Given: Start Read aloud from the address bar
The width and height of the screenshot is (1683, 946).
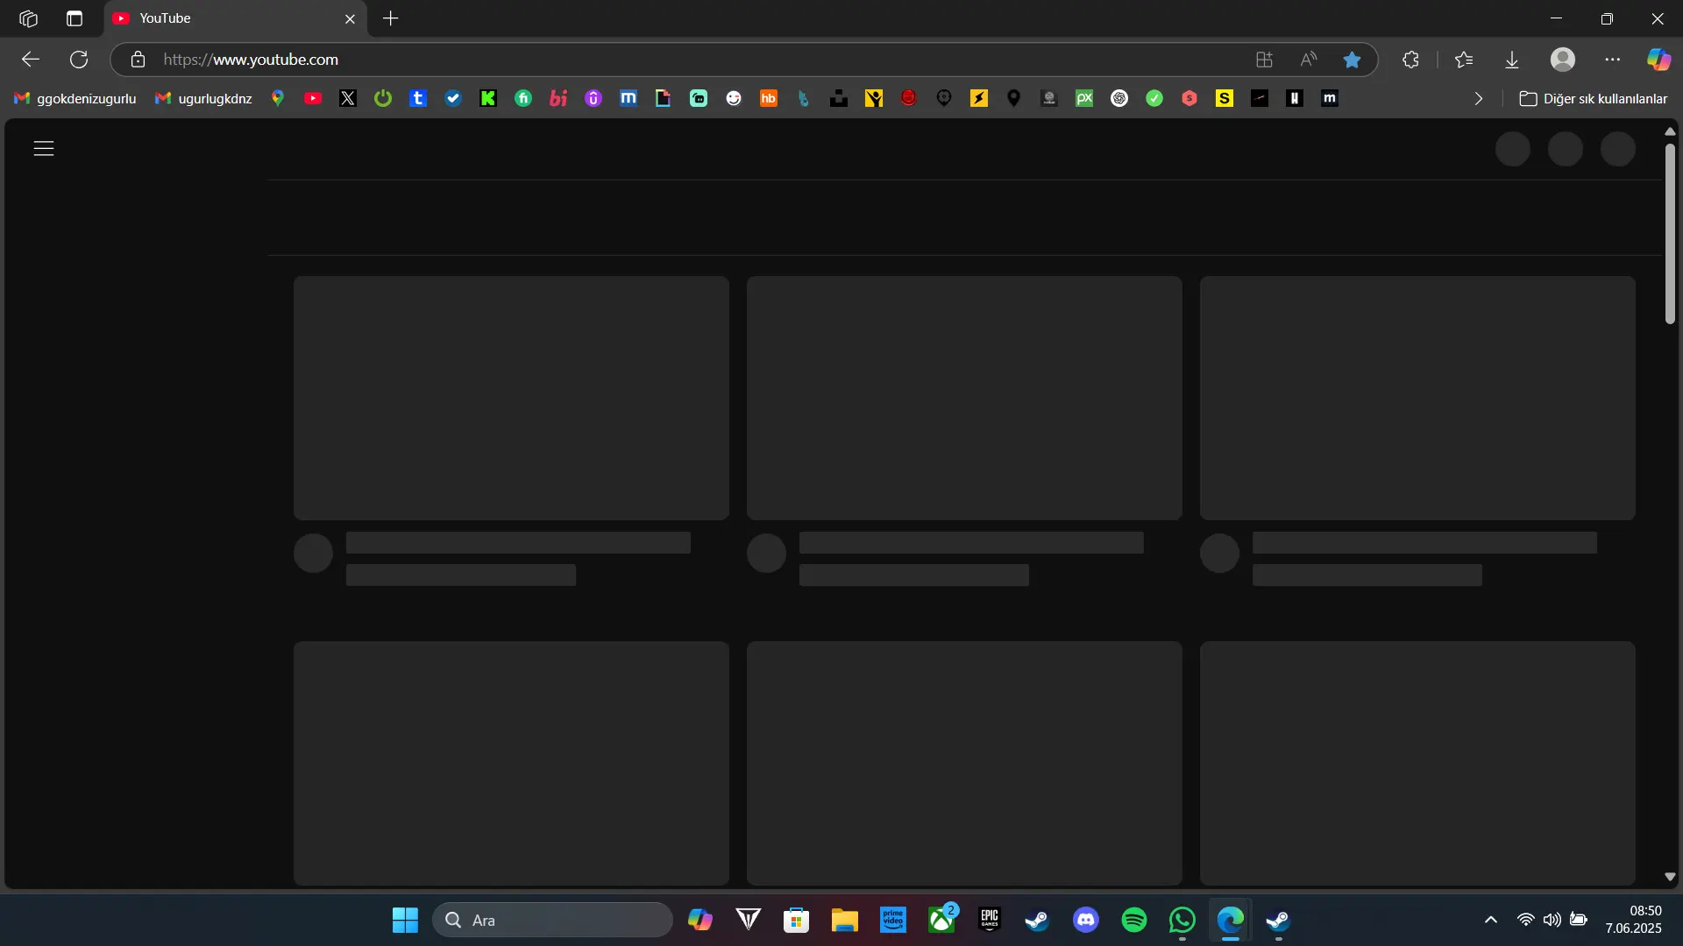Looking at the screenshot, I should coord(1309,60).
